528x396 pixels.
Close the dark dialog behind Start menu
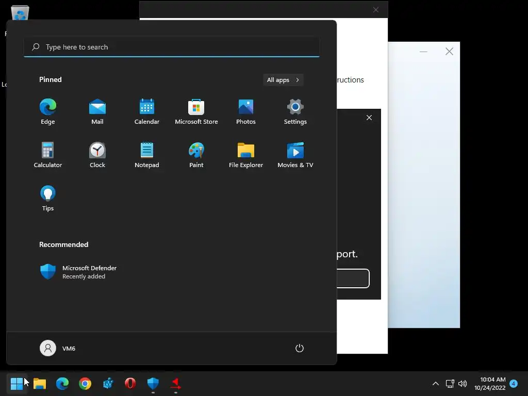pos(369,118)
